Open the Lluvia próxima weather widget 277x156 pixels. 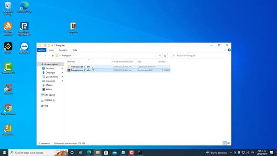216,153
